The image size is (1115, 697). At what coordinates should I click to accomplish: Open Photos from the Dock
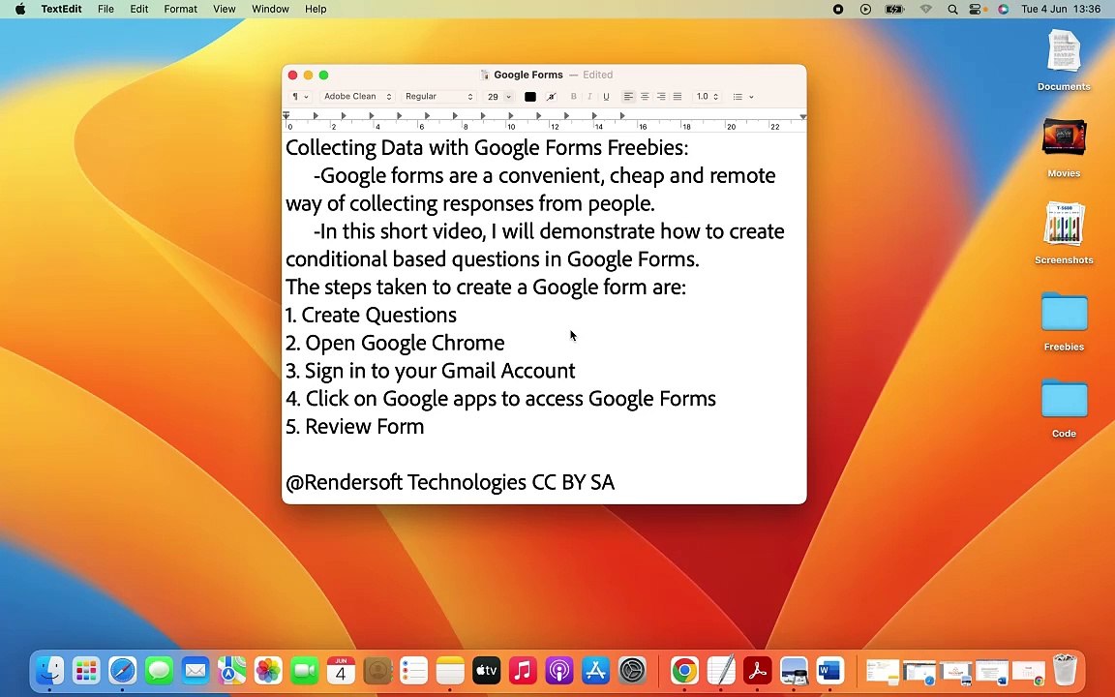point(268,670)
